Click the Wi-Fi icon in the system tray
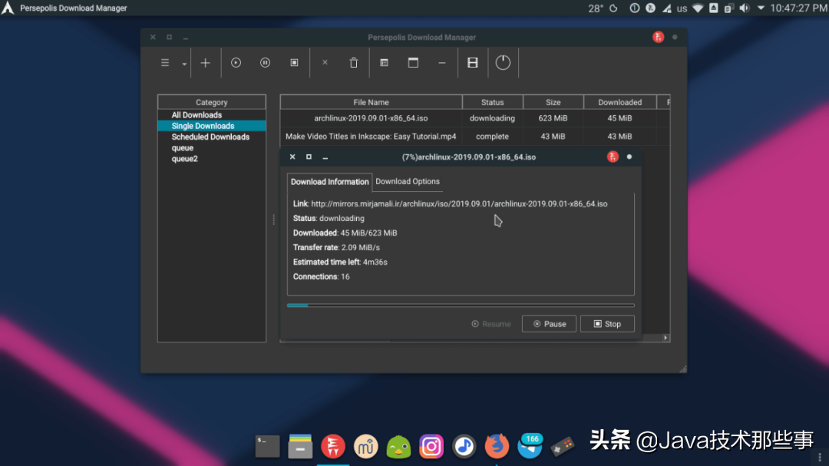Image resolution: width=829 pixels, height=466 pixels. click(698, 8)
